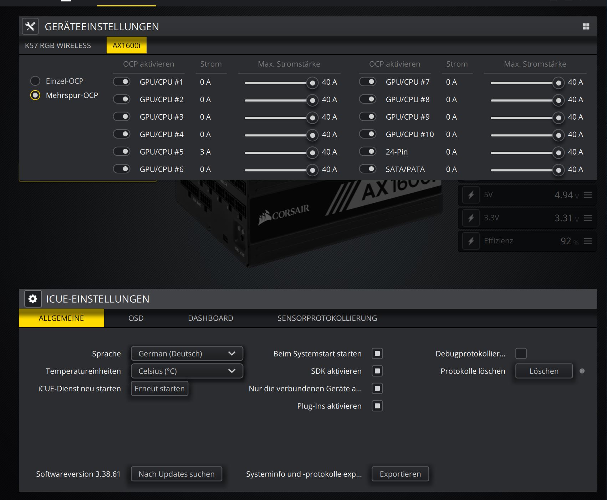Click the 92 % efficiency value
The image size is (607, 500).
point(570,241)
